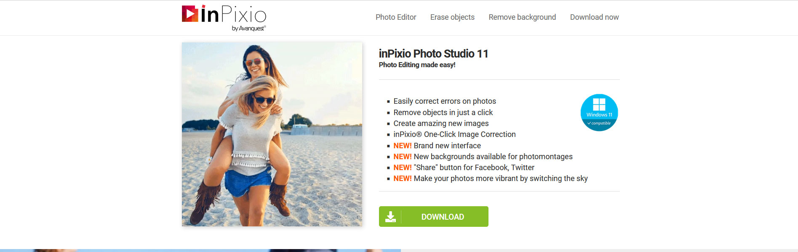The image size is (798, 252).
Task: Click the inPixio logo in the header
Action: (x=224, y=18)
